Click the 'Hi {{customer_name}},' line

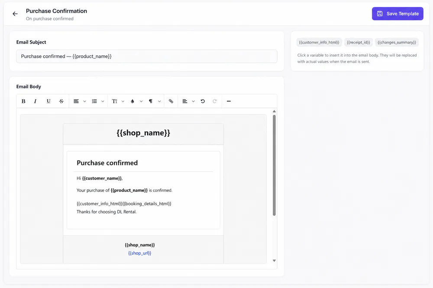tap(100, 178)
